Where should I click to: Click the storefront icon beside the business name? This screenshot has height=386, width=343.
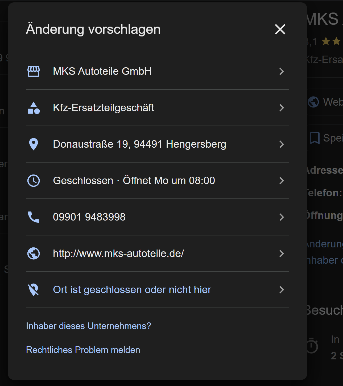[x=34, y=71]
